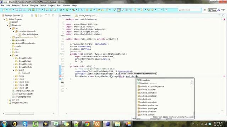Click the Back navigation arrow icon
This screenshot has width=227, height=127.
153,10
